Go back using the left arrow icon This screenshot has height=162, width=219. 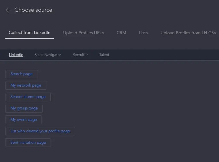8,10
